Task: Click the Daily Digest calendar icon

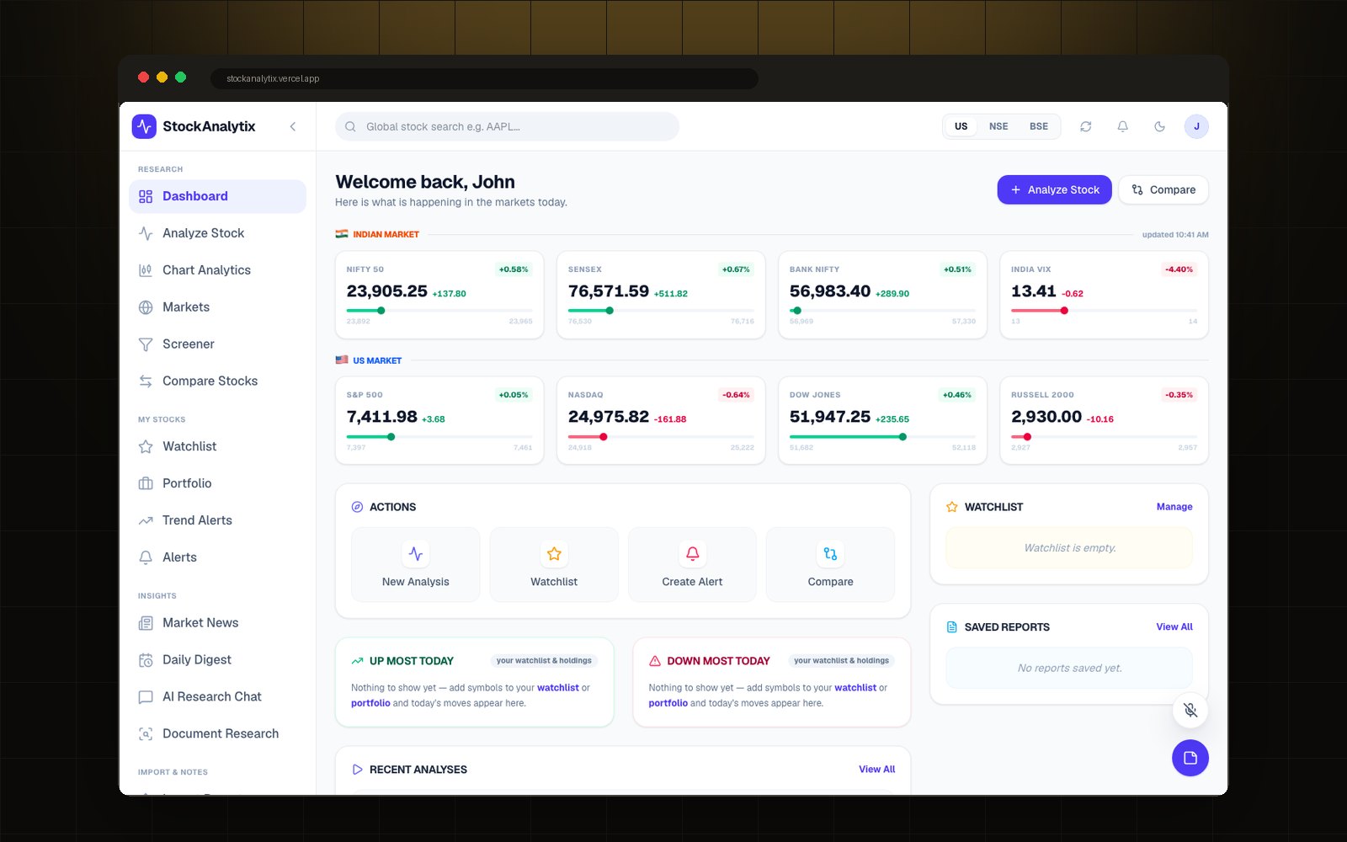Action: pyautogui.click(x=146, y=660)
